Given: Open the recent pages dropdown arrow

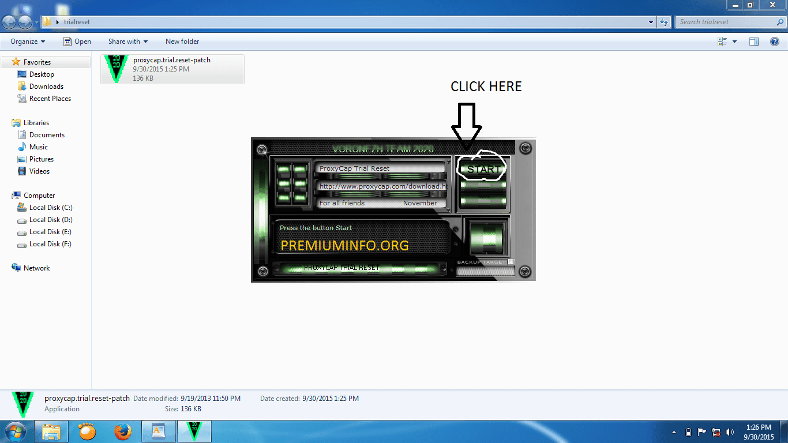Looking at the screenshot, I should point(36,22).
